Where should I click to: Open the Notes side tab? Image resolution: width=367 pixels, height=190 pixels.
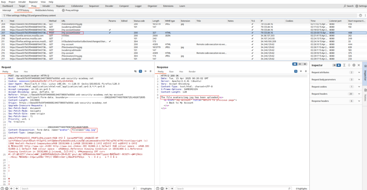pos(364,95)
